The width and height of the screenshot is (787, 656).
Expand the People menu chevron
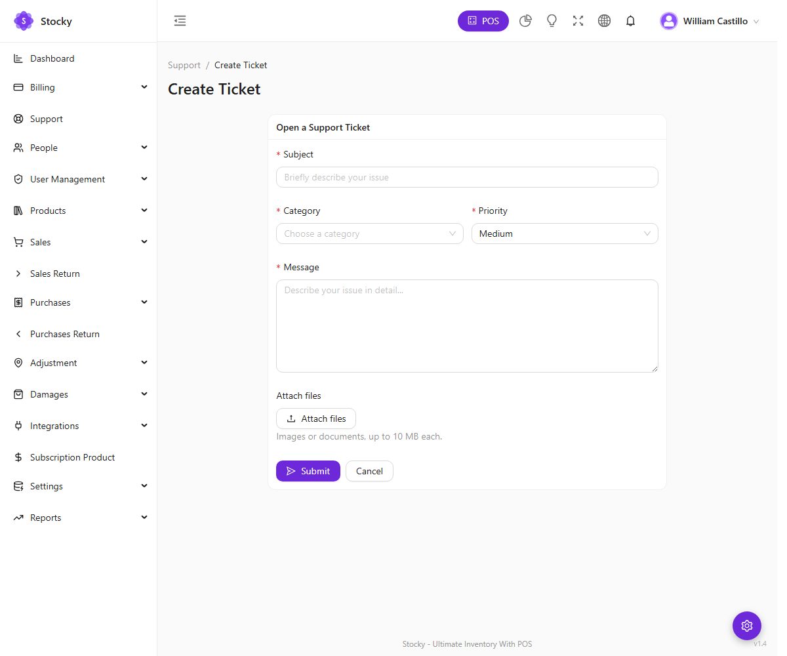[x=144, y=147]
